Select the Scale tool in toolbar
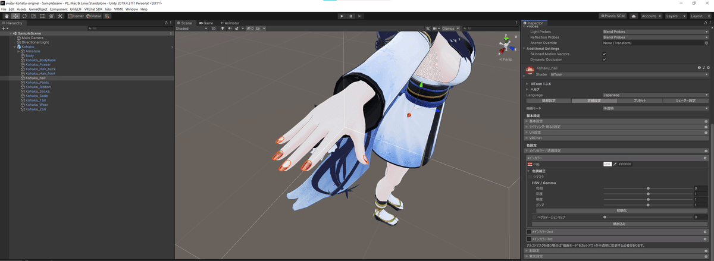This screenshot has height=261, width=714. pyautogui.click(x=32, y=16)
